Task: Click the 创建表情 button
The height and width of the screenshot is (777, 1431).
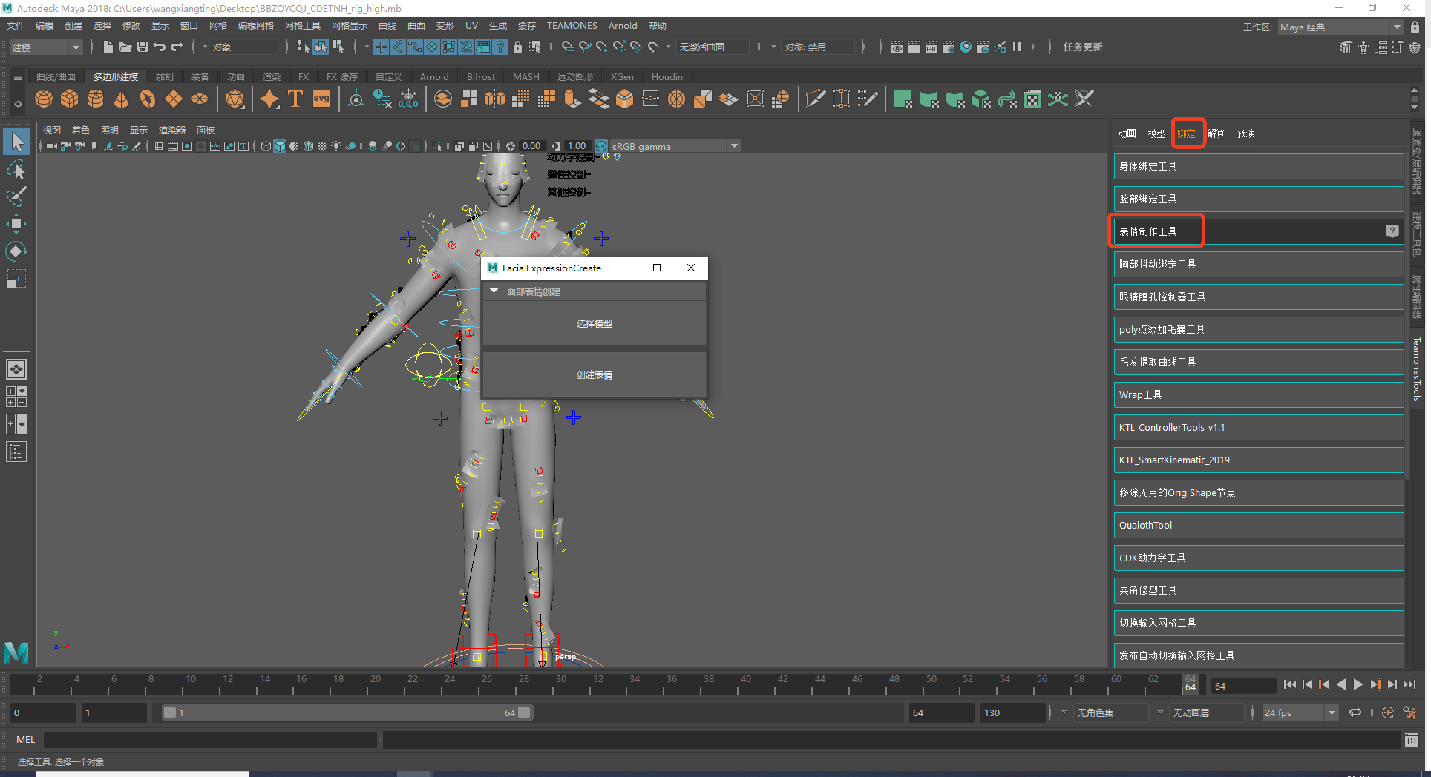Action: (594, 375)
